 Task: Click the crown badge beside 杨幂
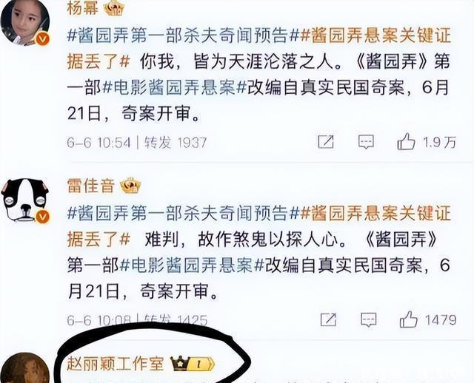pyautogui.click(x=114, y=8)
